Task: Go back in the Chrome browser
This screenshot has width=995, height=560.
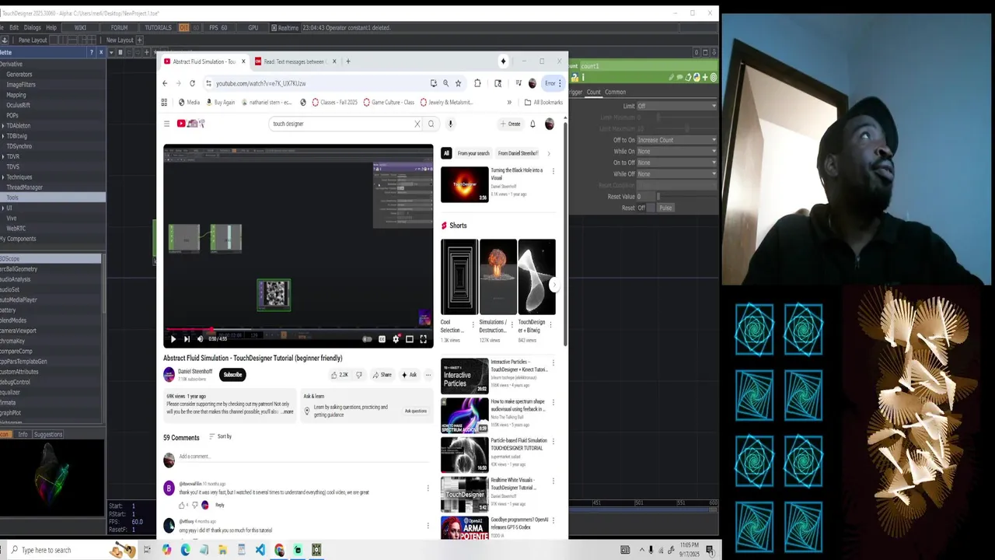Action: pos(165,83)
